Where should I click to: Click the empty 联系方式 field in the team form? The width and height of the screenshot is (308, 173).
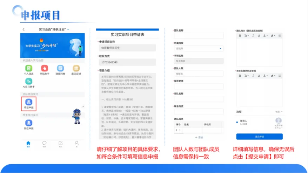pos(199,112)
